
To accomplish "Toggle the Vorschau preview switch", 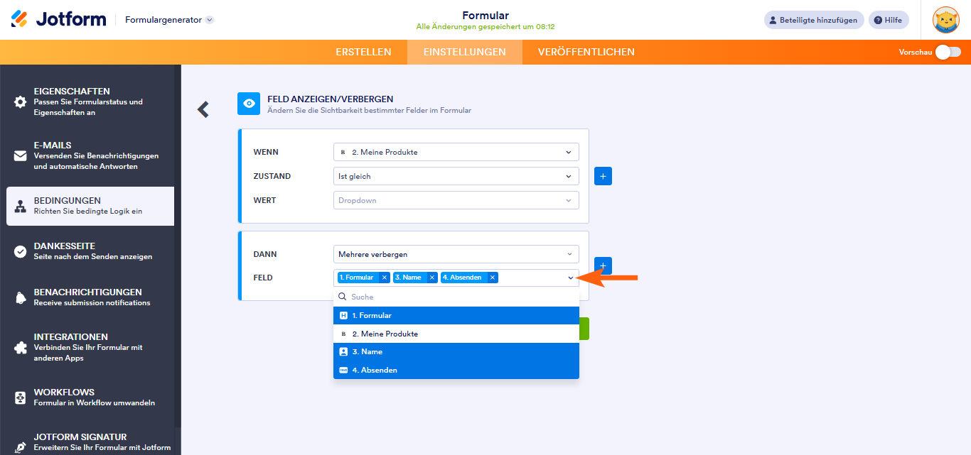I will (x=948, y=52).
